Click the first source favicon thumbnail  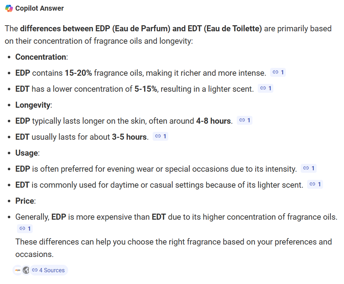click(17, 270)
